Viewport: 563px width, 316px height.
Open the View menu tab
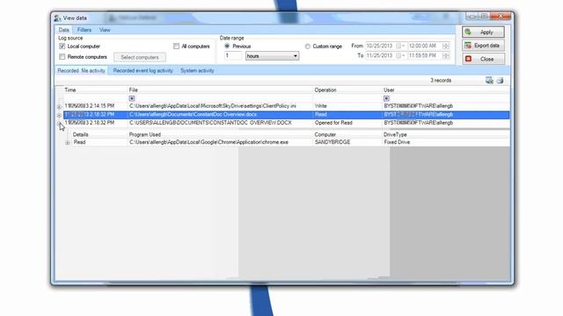point(105,30)
